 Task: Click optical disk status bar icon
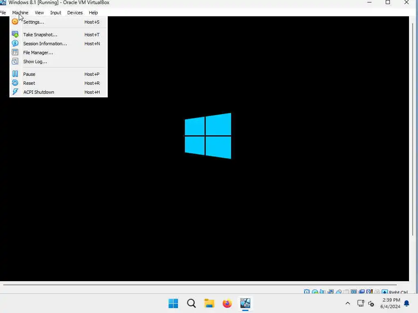315,292
